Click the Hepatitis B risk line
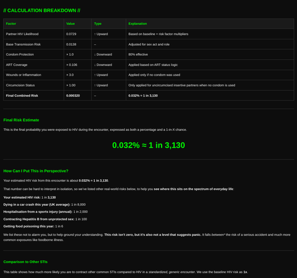The width and height of the screenshot is (297, 278). [45, 219]
